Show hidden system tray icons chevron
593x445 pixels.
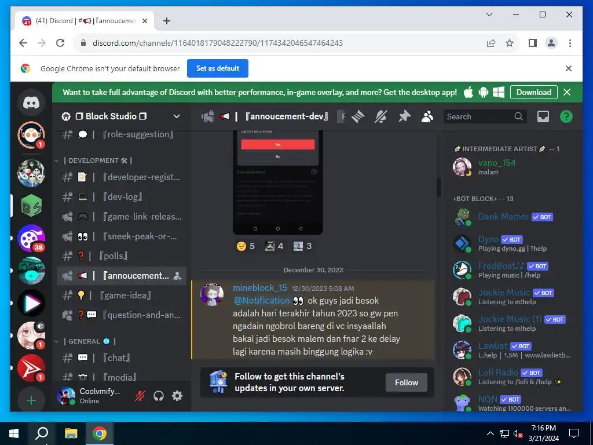coord(490,433)
